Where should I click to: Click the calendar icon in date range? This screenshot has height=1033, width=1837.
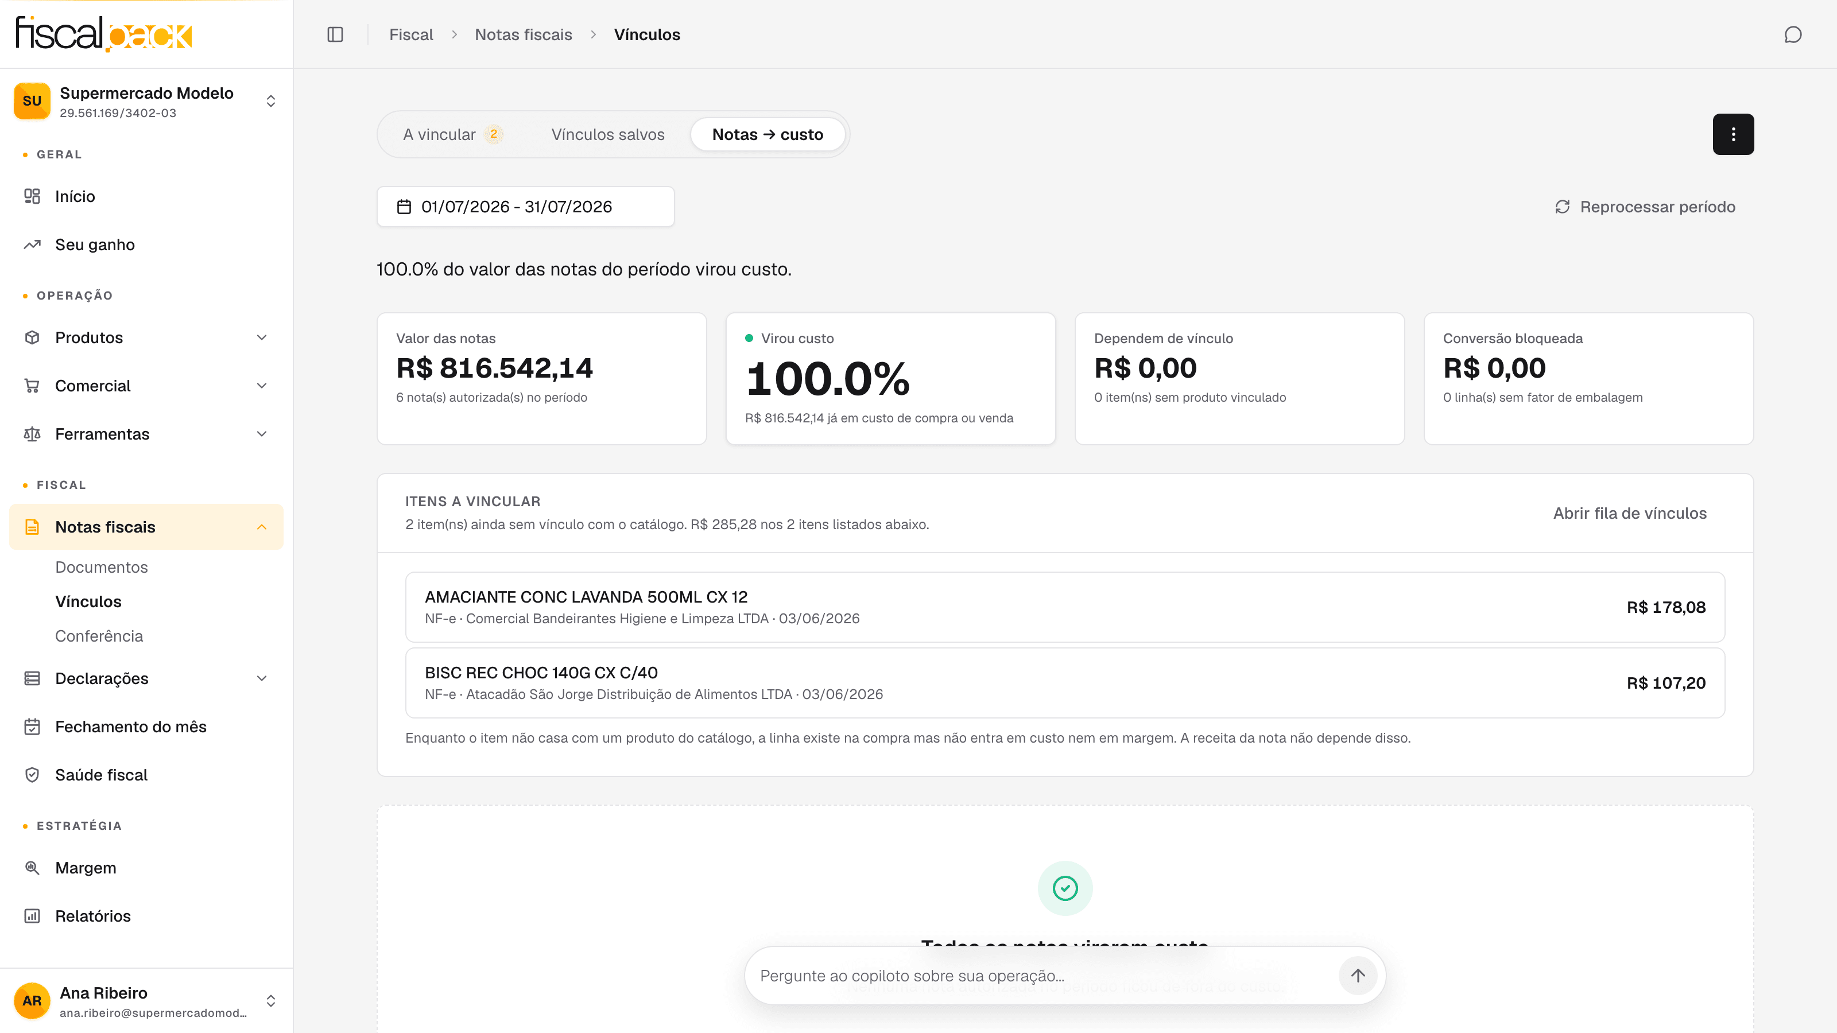coord(404,207)
